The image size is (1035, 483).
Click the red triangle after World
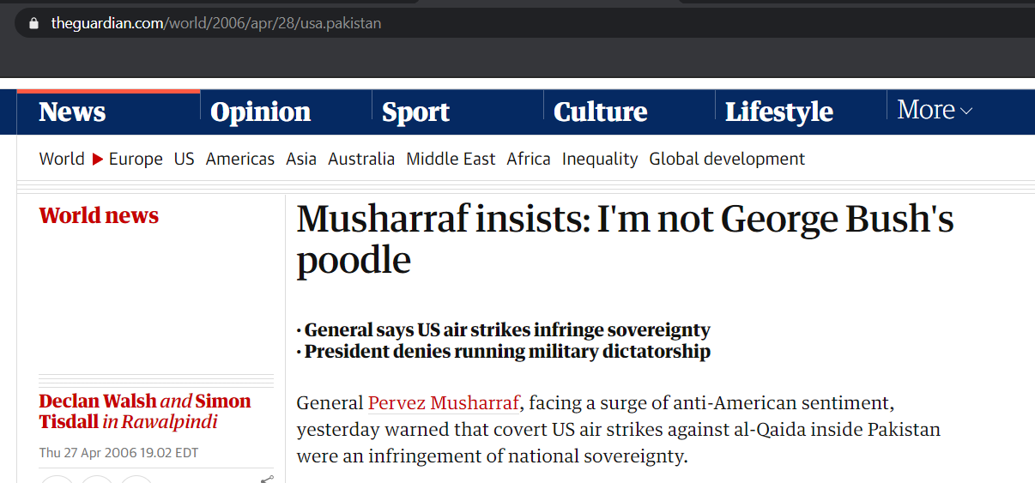point(98,159)
